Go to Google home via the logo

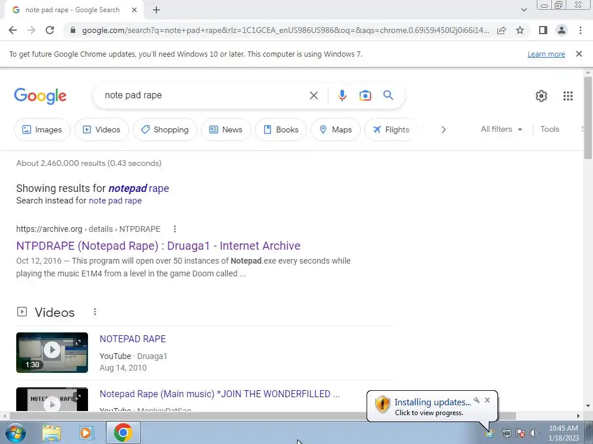(x=40, y=96)
